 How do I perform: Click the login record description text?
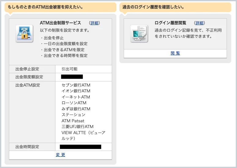[188, 33]
